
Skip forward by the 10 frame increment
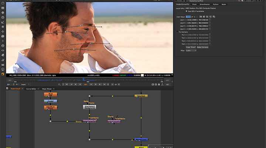(x=119, y=84)
